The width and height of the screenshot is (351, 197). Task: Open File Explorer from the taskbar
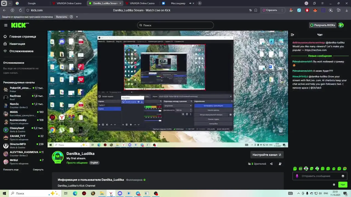(102, 193)
